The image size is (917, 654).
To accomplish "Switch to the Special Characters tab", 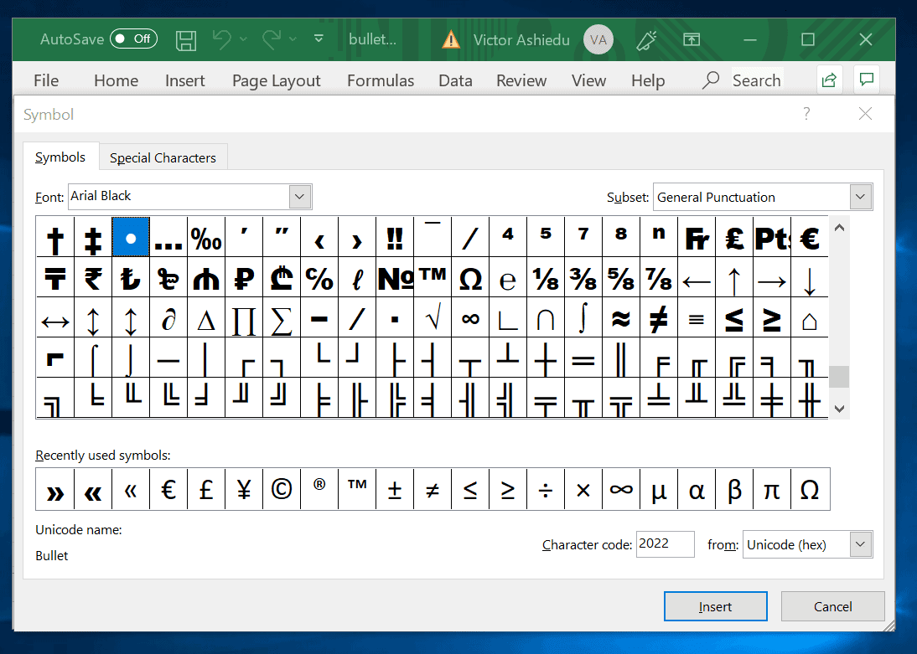I will tap(163, 157).
